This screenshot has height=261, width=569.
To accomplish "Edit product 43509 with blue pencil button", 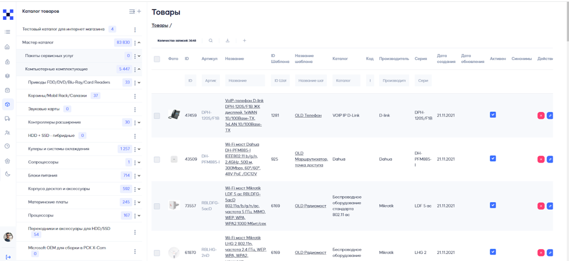I will (x=550, y=159).
